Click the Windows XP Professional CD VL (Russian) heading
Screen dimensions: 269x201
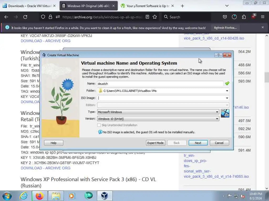pyautogui.click(x=88, y=182)
